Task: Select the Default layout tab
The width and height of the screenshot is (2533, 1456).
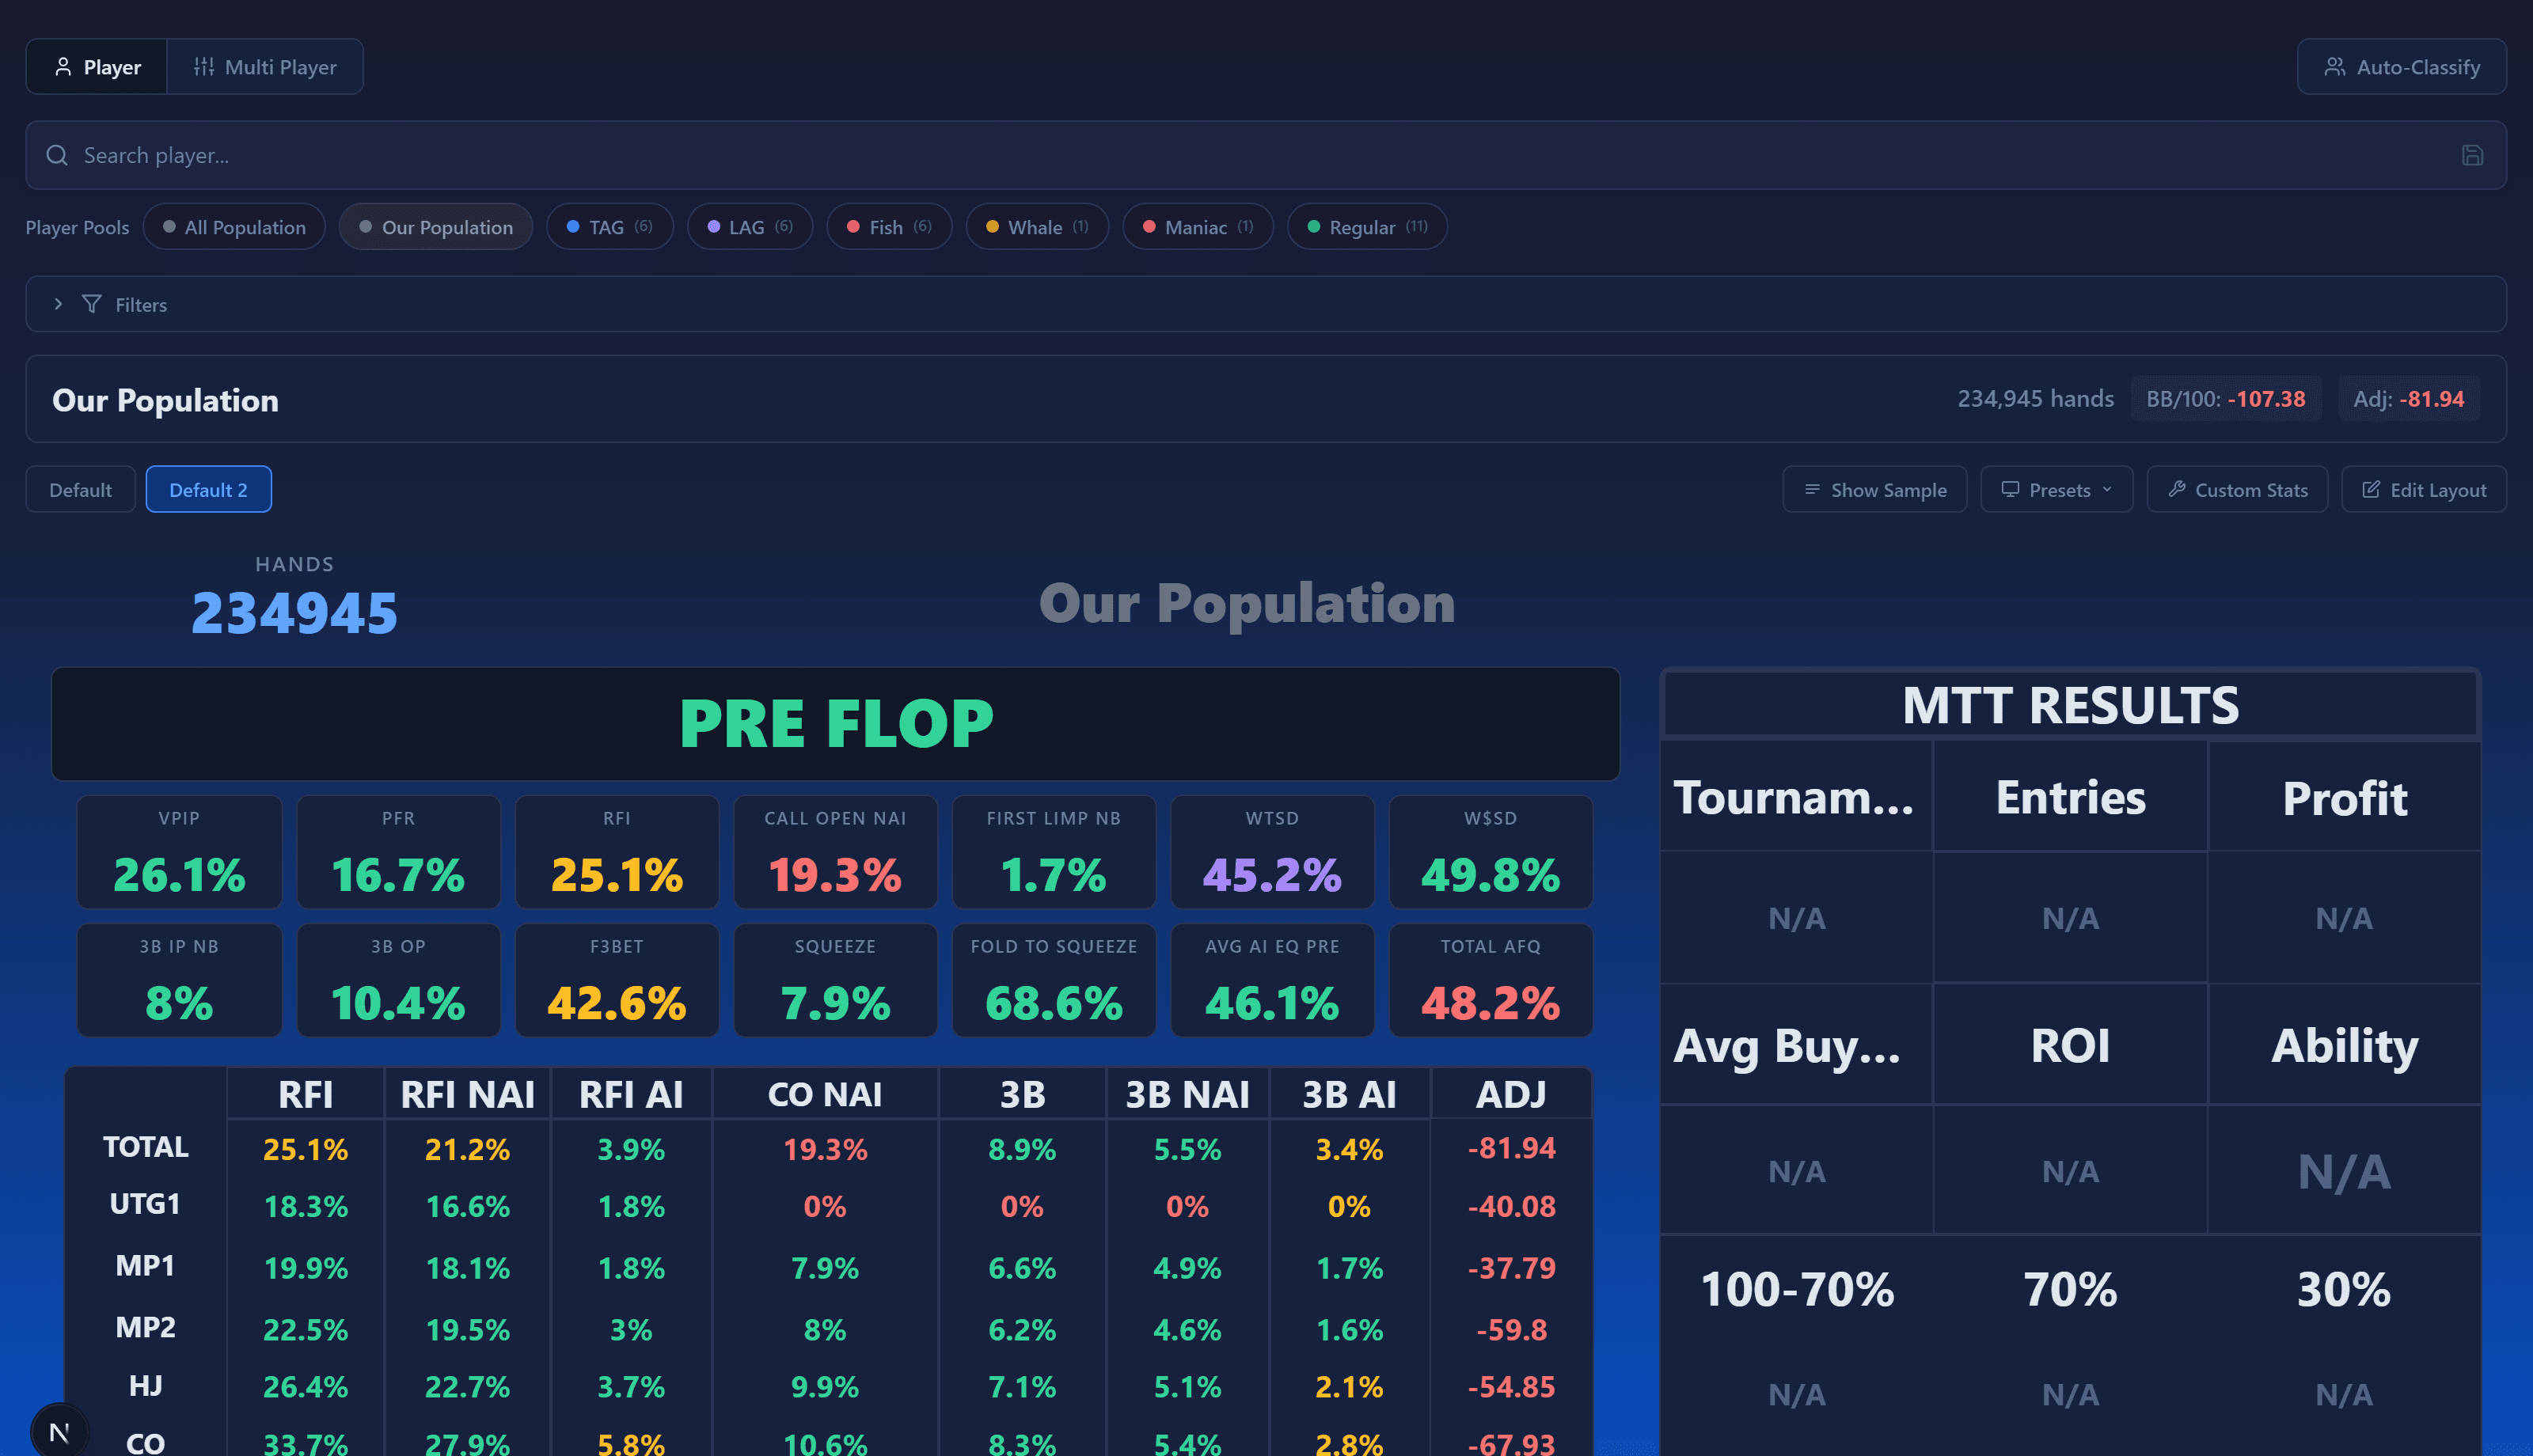Action: tap(80, 489)
